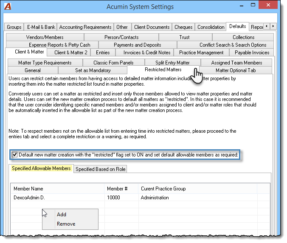Select the Collections tab
Image resolution: width=287 pixels, height=243 pixels.
(243, 37)
